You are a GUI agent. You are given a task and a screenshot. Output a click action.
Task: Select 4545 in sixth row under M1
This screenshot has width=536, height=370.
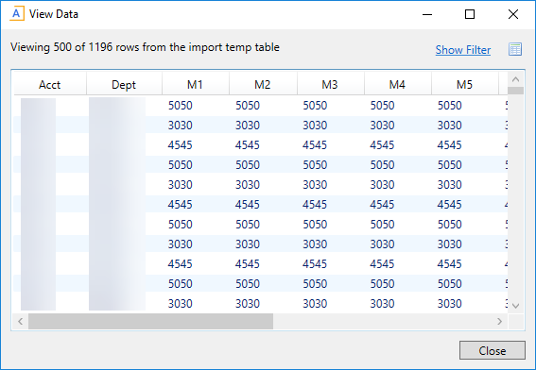pyautogui.click(x=181, y=205)
